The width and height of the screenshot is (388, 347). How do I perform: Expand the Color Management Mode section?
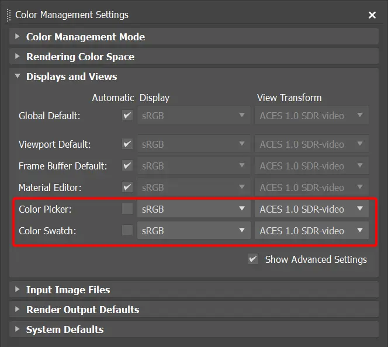click(194, 37)
